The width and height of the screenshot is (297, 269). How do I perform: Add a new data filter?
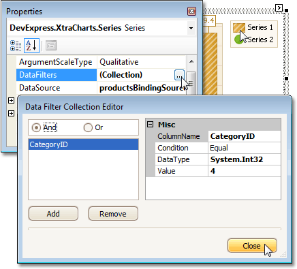tap(53, 214)
